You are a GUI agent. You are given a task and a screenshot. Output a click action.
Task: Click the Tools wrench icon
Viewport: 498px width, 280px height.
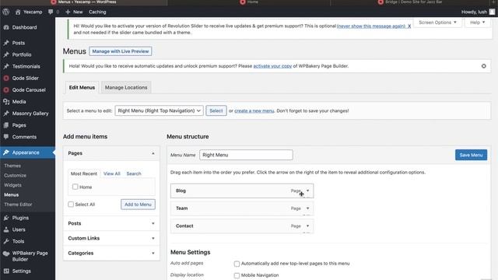point(6,241)
